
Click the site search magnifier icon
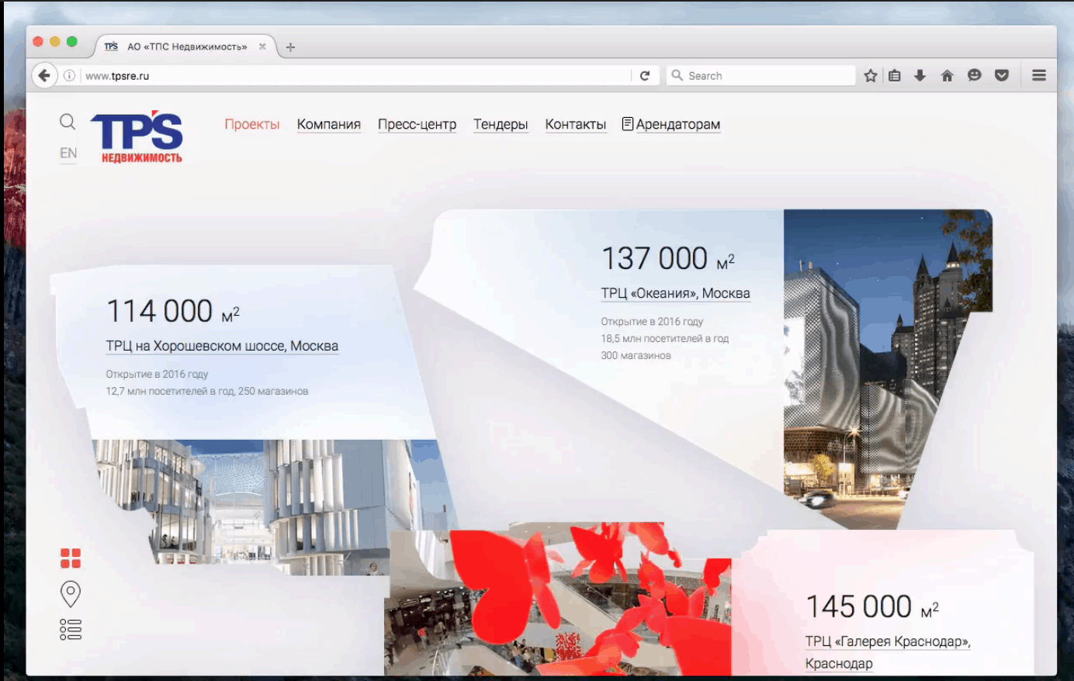68,122
